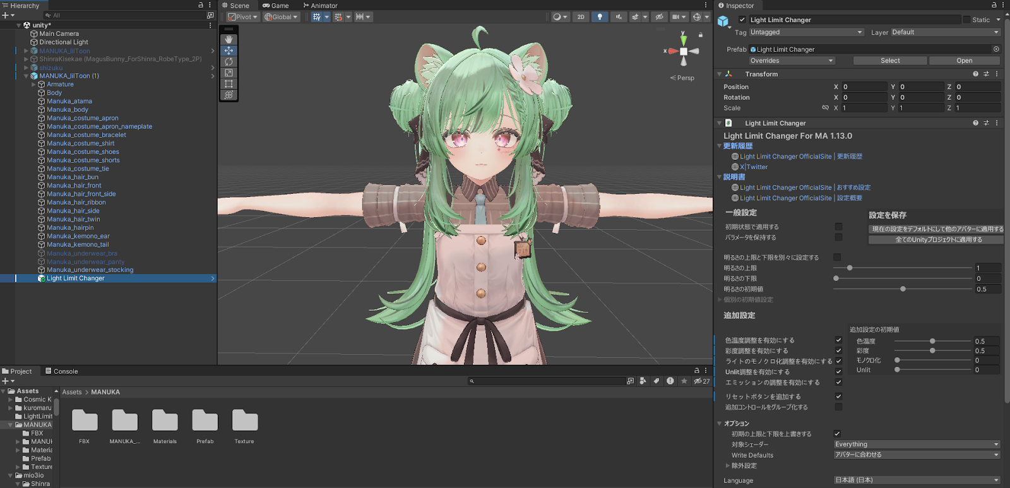Expand the Armature tree item

(x=33, y=85)
